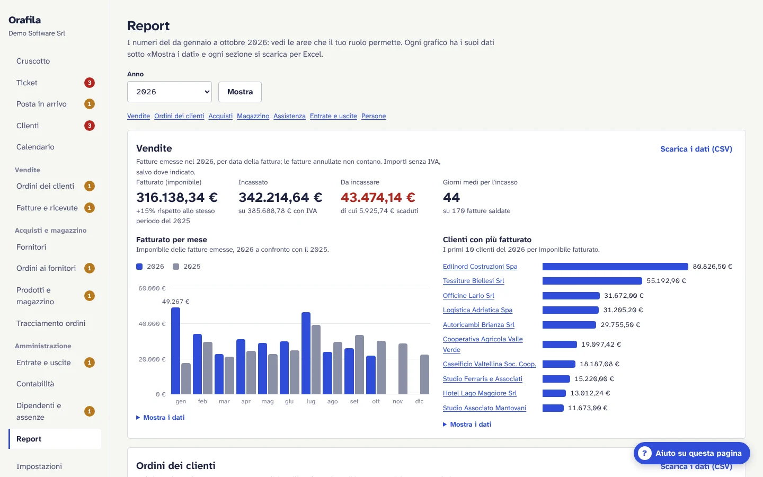Open Tracciamento ordini
The image size is (763, 477).
(55, 323)
